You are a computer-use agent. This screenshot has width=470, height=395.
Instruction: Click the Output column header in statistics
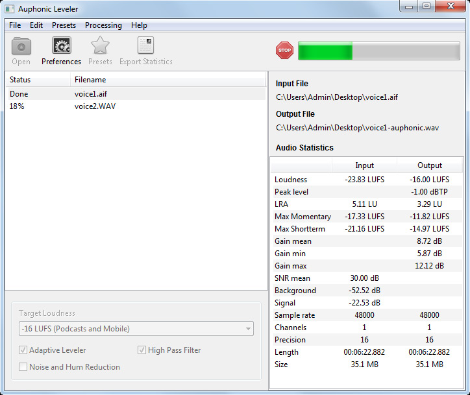point(429,165)
